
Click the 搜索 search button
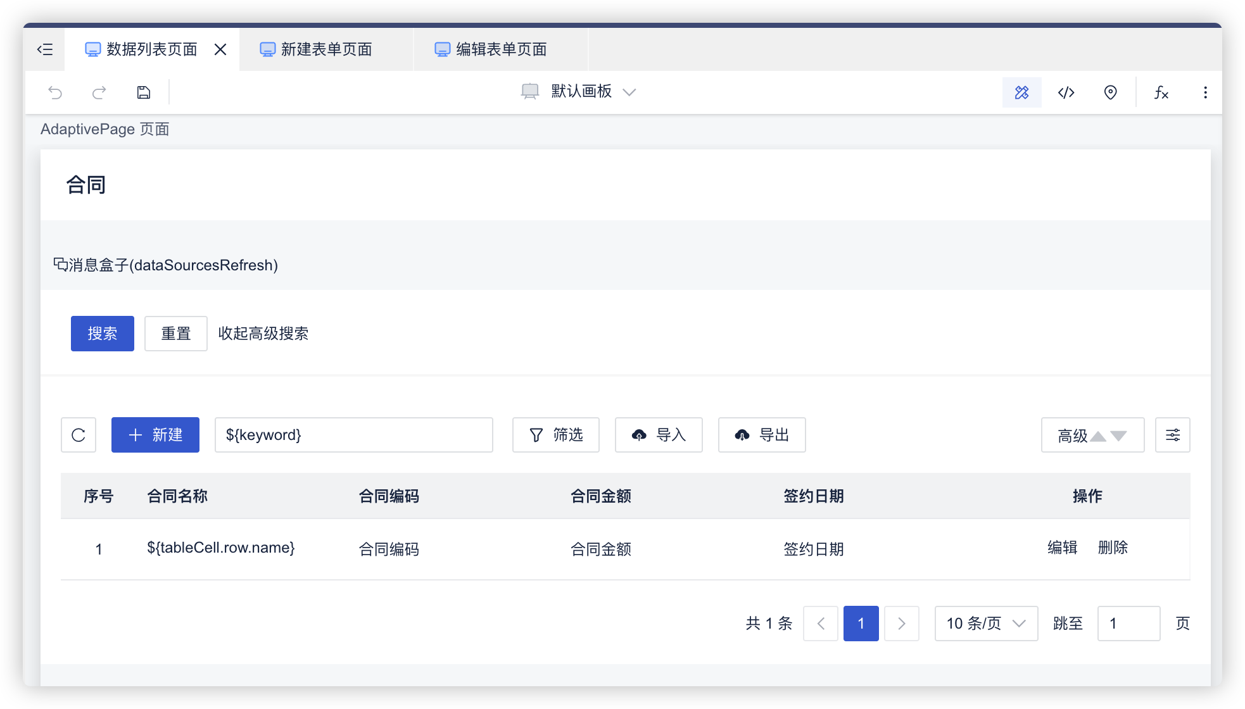102,334
